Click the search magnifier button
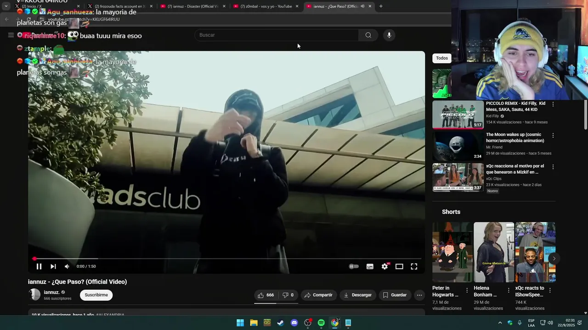588x330 pixels. [x=368, y=35]
